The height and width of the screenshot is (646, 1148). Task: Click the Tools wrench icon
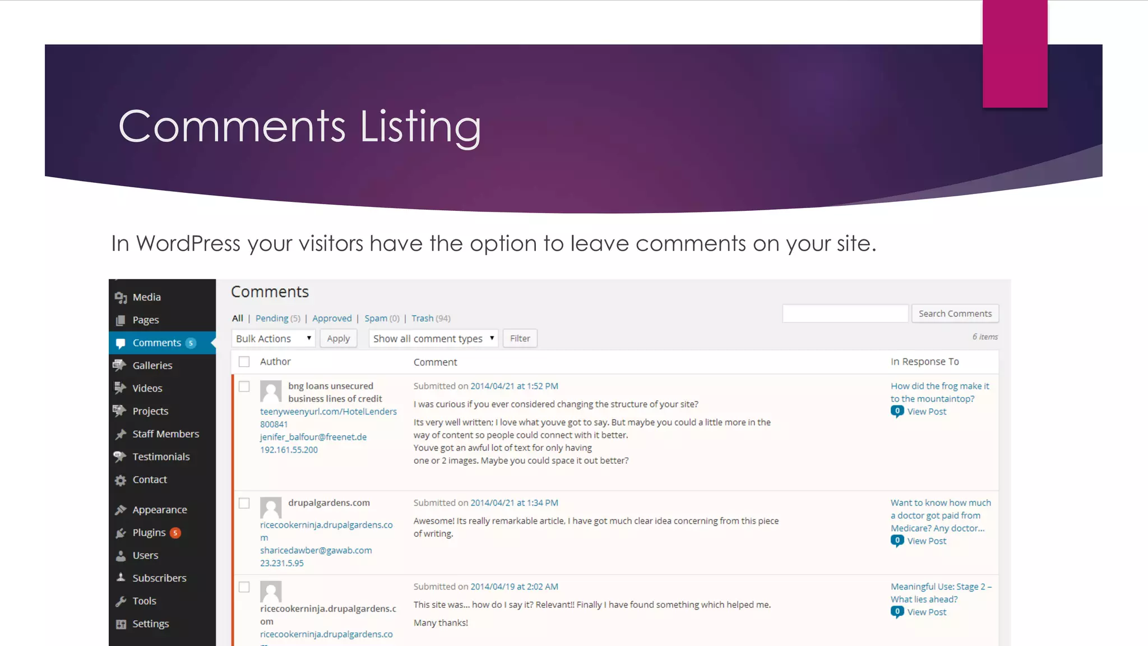tap(121, 601)
